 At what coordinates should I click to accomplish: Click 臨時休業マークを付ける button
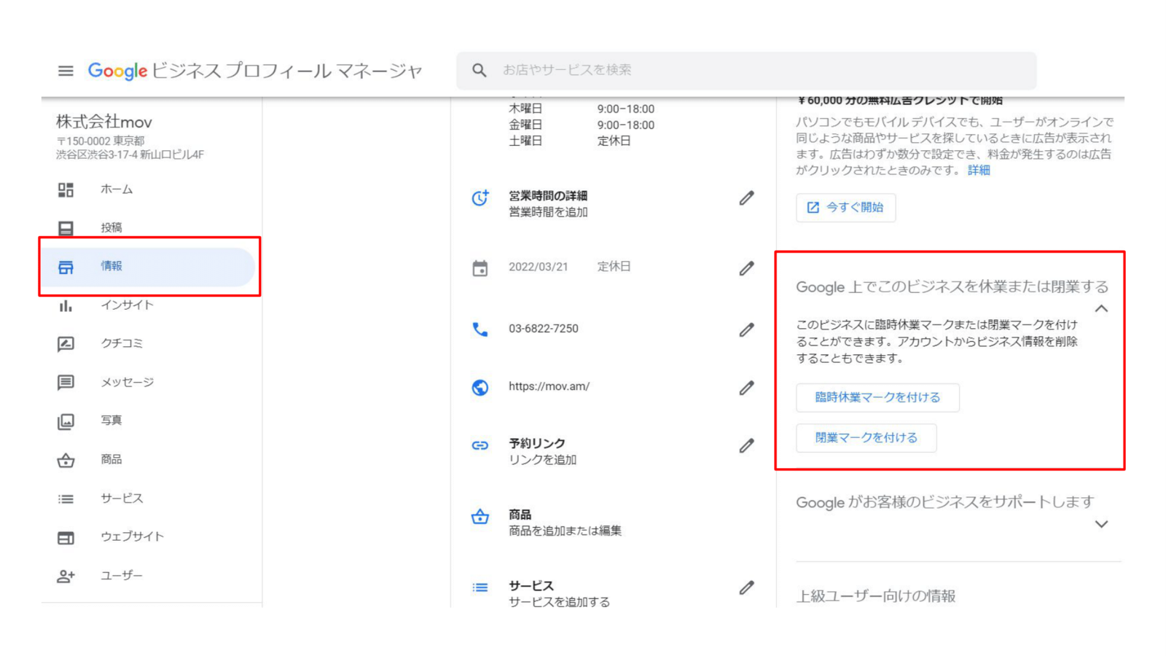click(877, 398)
